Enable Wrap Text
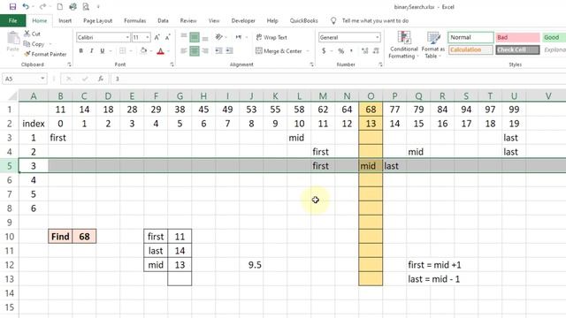566x318 pixels. click(x=272, y=37)
